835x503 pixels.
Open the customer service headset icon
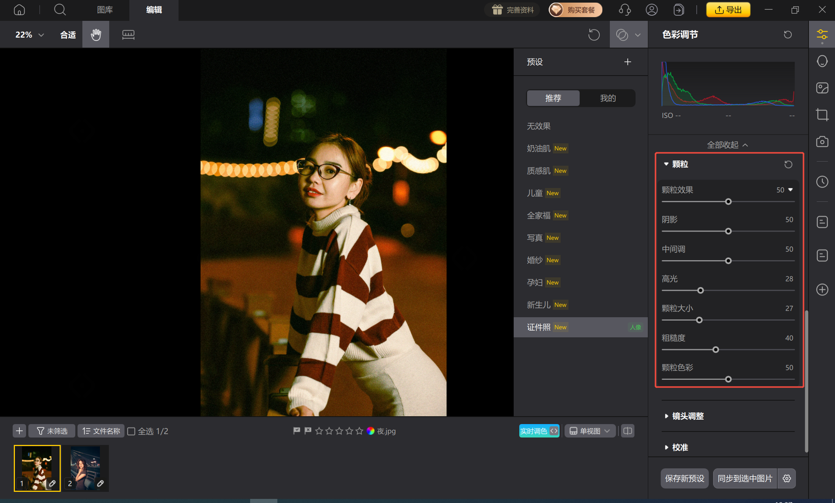pos(625,10)
